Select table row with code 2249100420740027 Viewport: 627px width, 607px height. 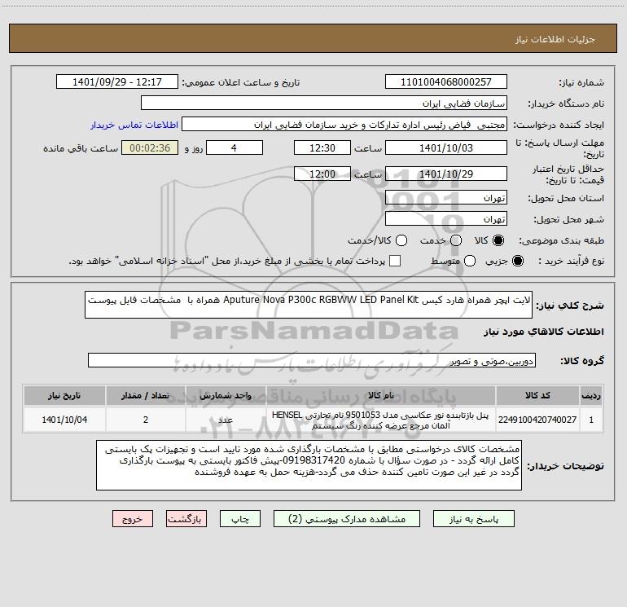(x=313, y=420)
